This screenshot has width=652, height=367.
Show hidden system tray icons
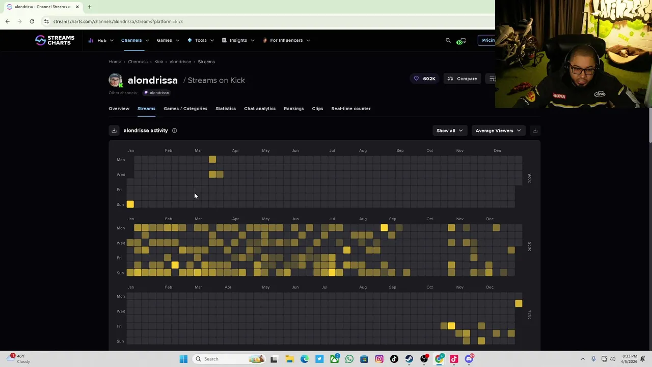583,359
